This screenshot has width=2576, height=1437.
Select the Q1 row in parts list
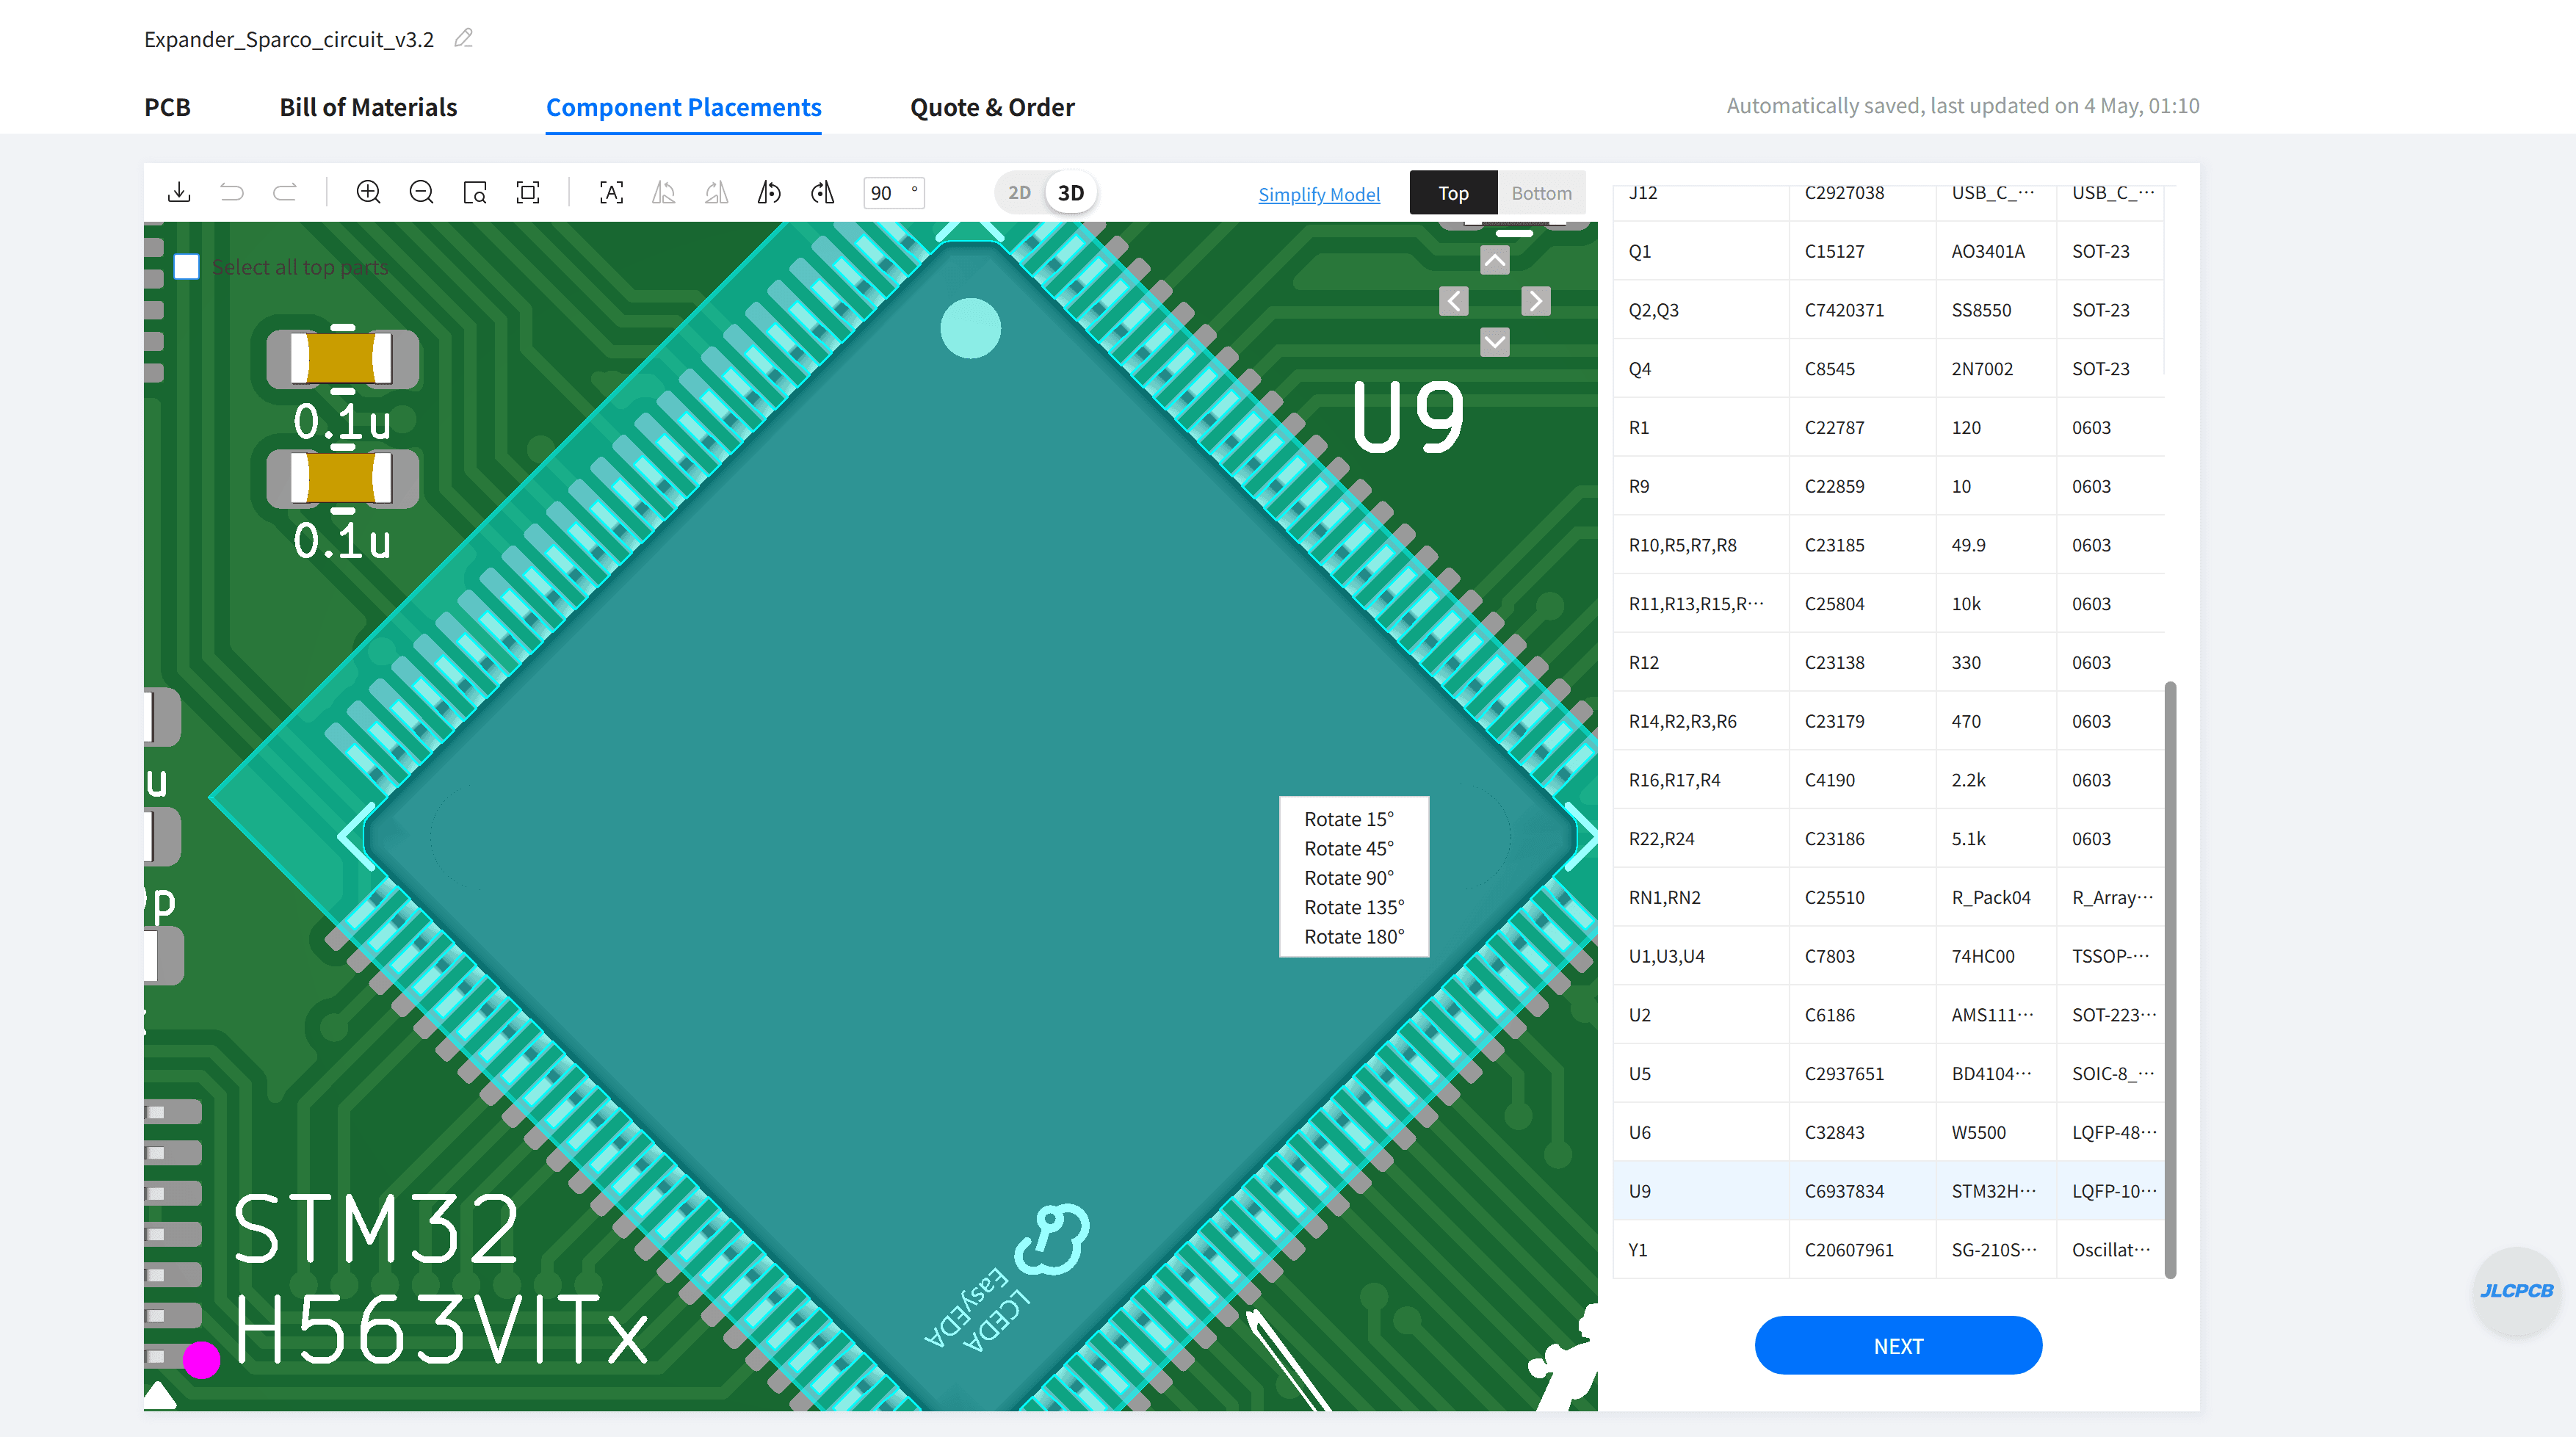1888,251
